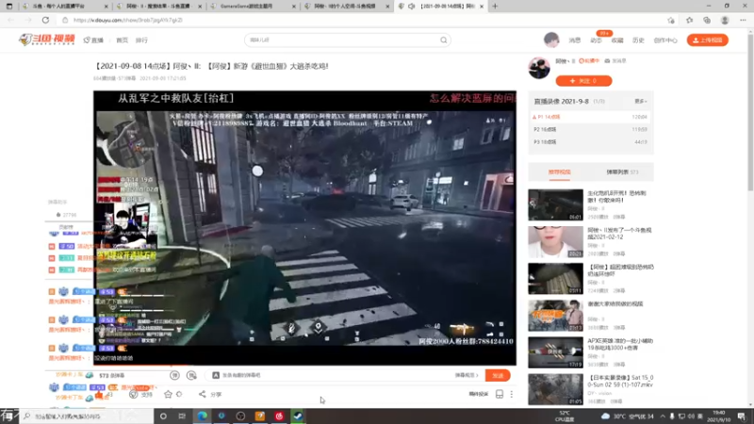Open Cortana circle in taskbar

point(163,416)
